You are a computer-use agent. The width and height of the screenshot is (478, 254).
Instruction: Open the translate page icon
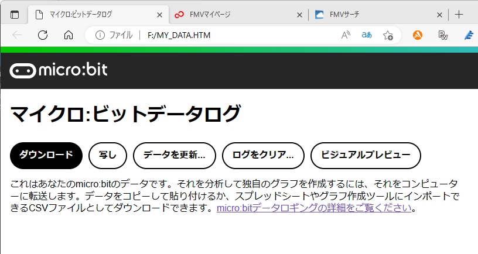(367, 35)
